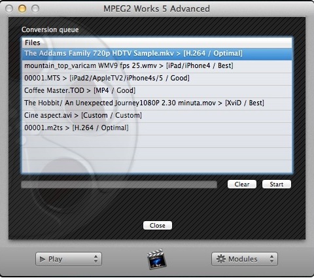The height and width of the screenshot is (278, 314).
Task: Select mountain_top_varicam WMV9 fps 25.wmv row
Action: click(x=157, y=66)
